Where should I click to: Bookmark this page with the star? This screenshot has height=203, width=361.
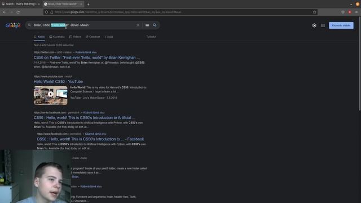click(x=315, y=12)
